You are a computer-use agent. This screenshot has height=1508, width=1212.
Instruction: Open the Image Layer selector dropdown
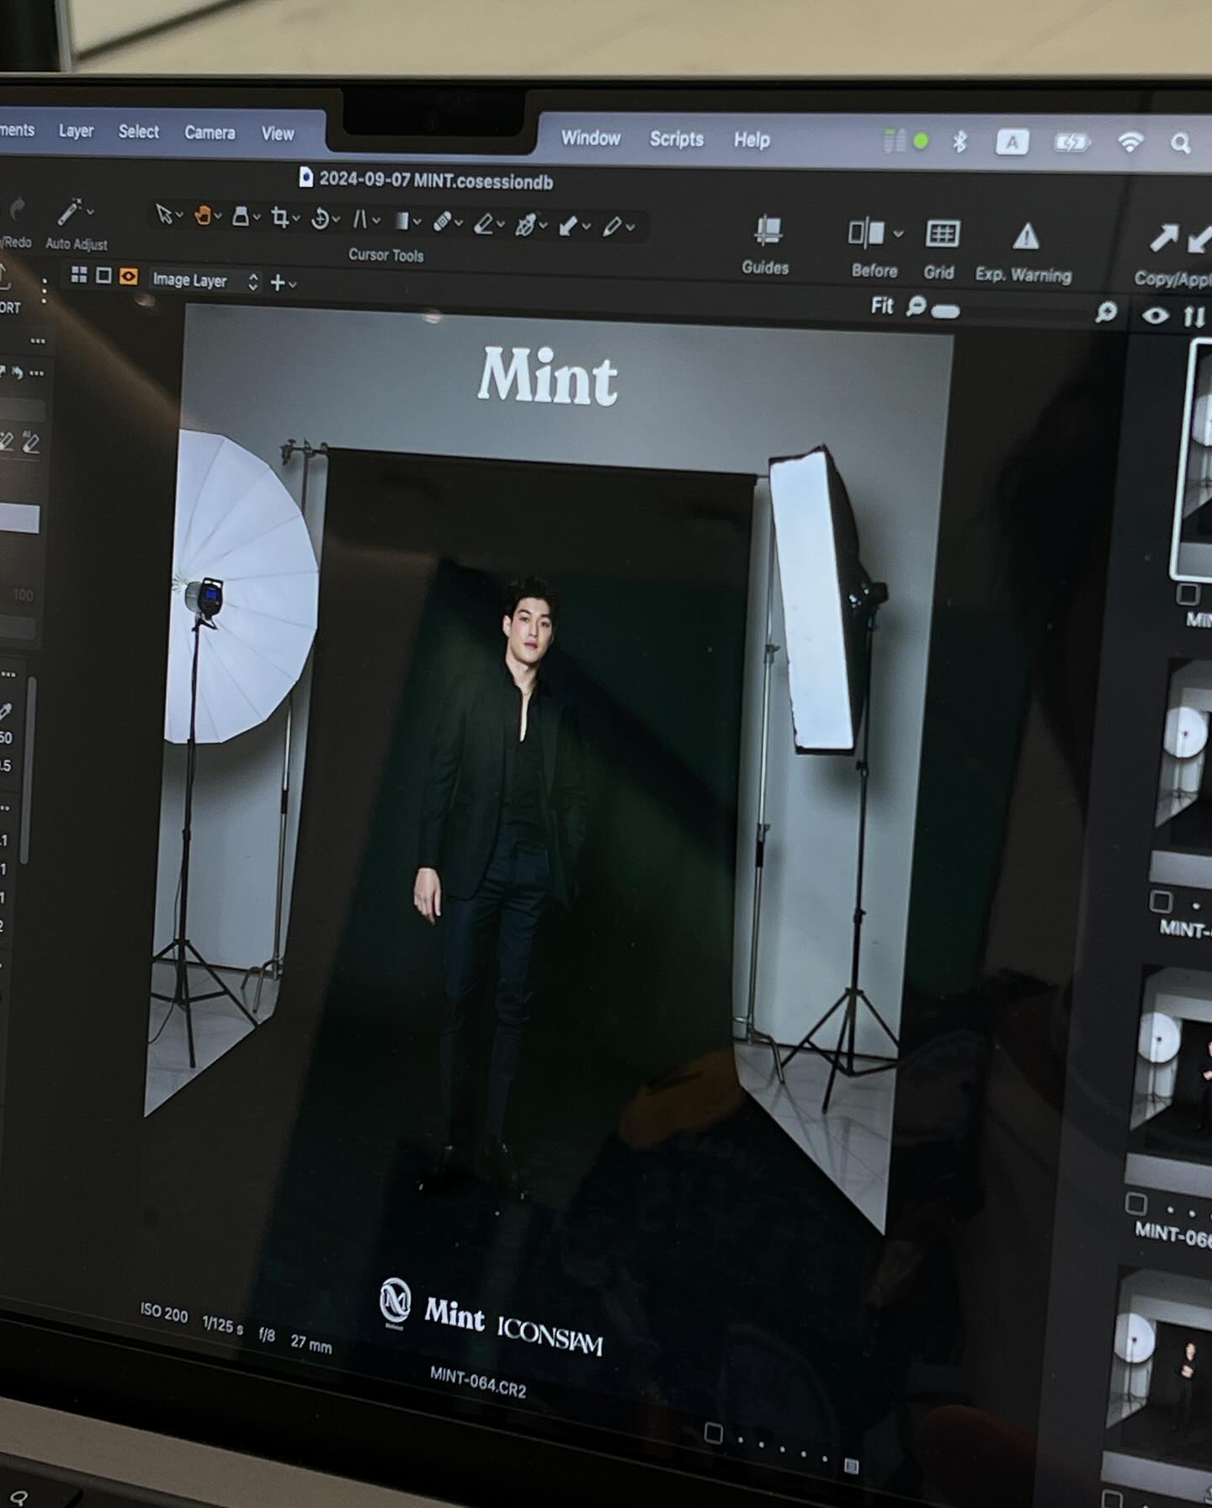(x=205, y=280)
